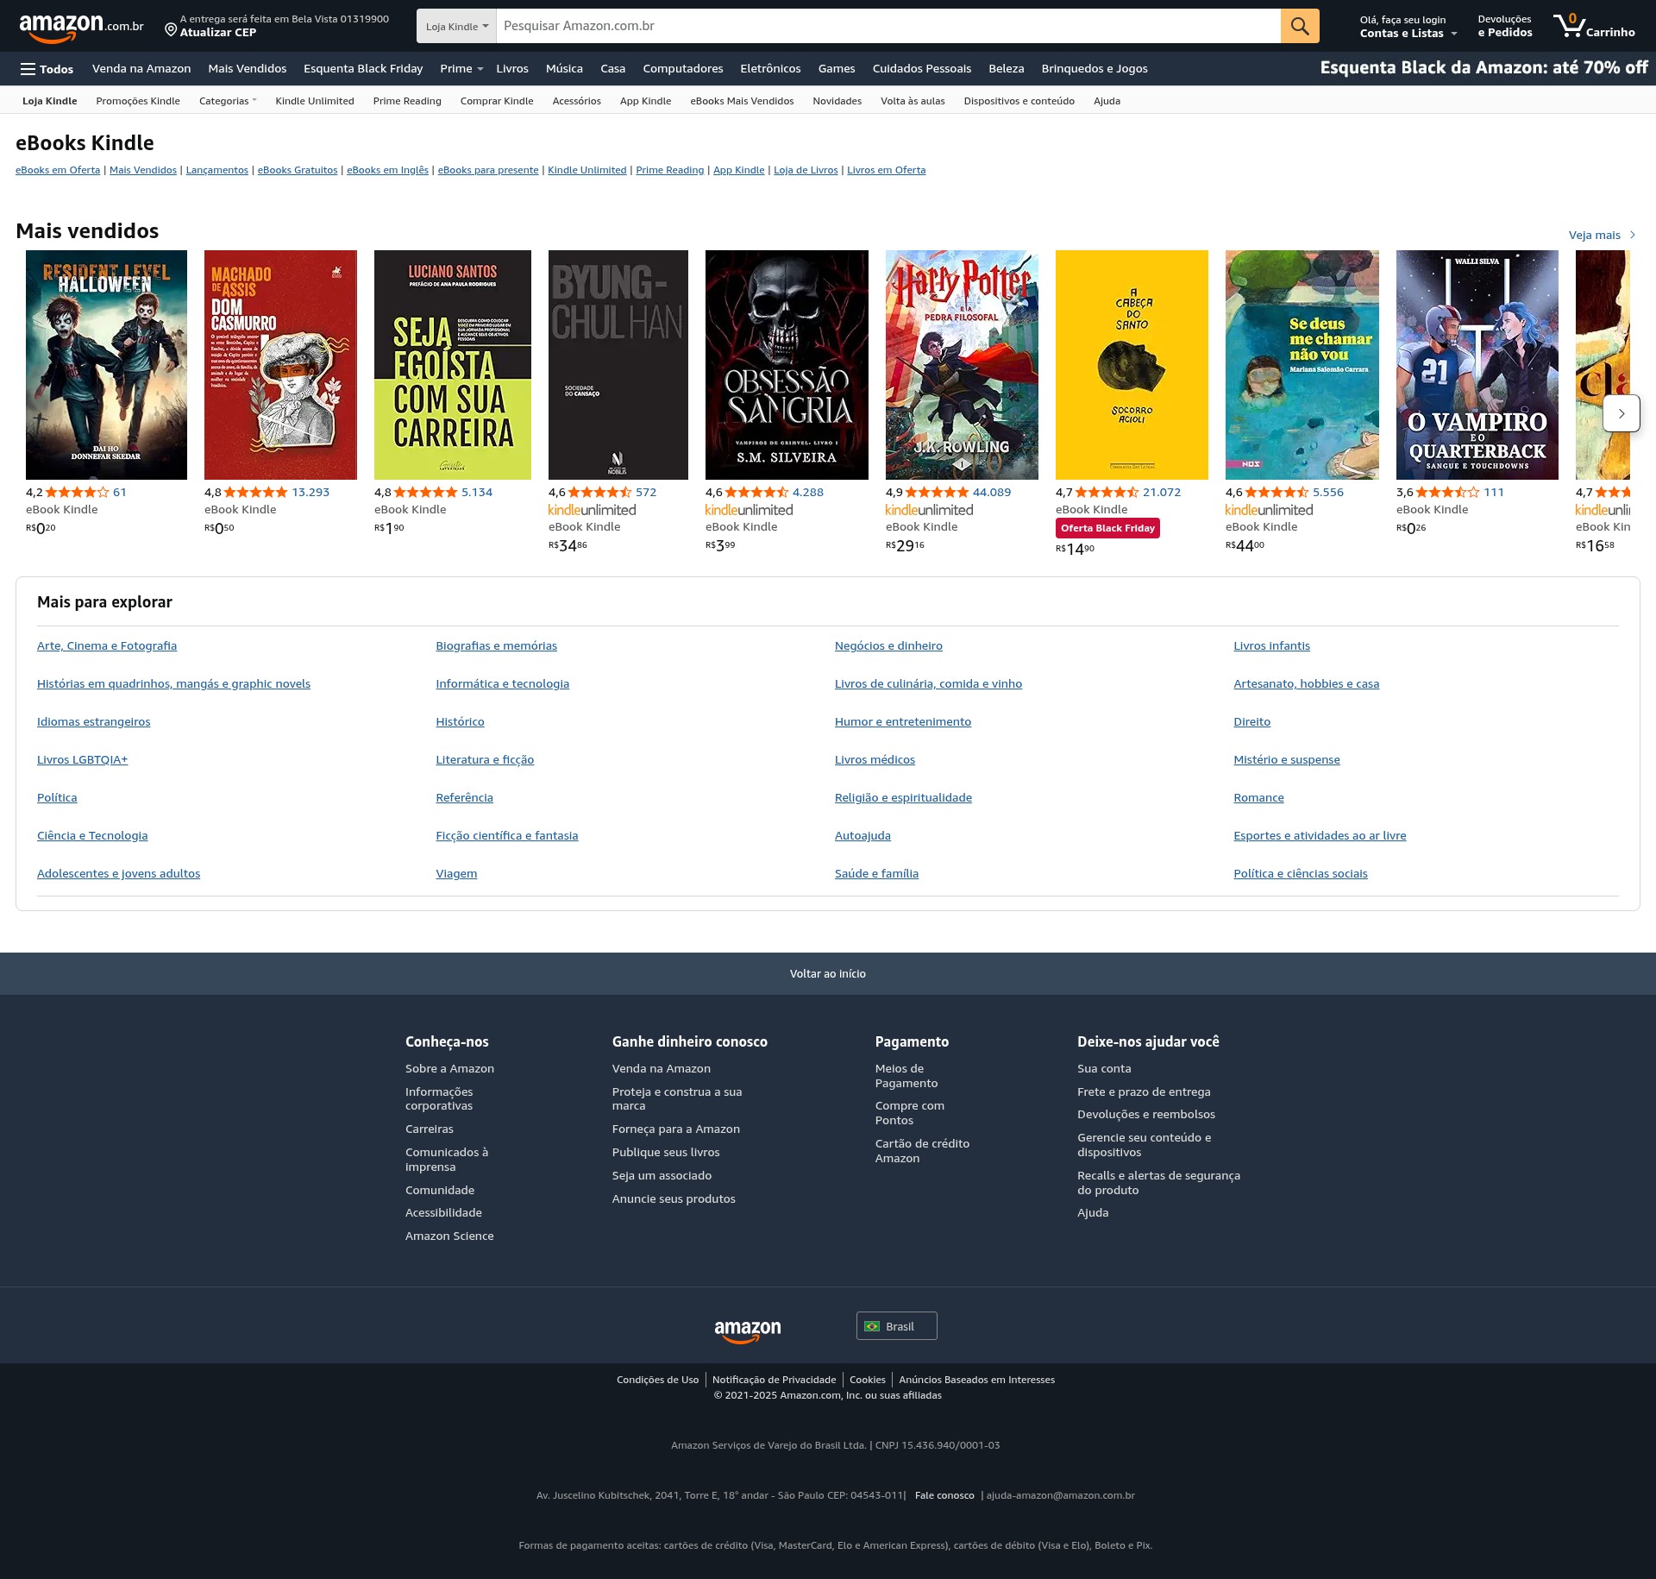
Task: Click Veja mais chevron link
Action: pos(1602,235)
